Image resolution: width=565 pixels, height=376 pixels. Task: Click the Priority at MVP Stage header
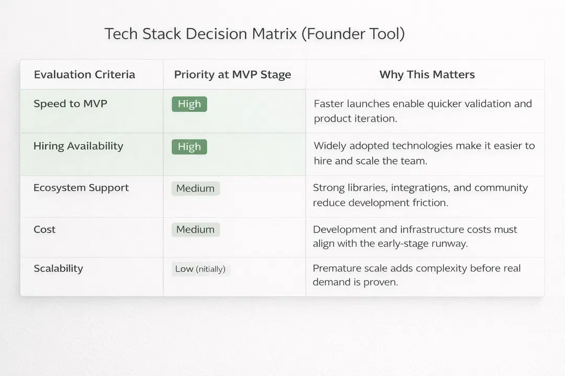232,75
